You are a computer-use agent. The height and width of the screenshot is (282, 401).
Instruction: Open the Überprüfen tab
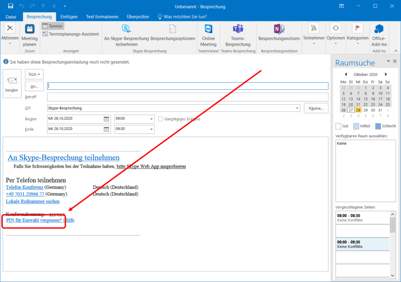(138, 17)
